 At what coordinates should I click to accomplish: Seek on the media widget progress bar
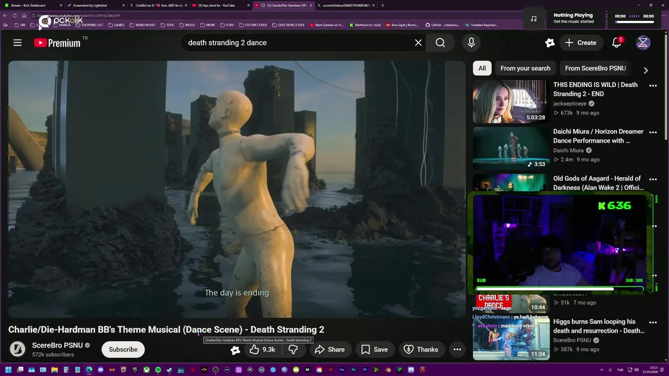(x=635, y=22)
